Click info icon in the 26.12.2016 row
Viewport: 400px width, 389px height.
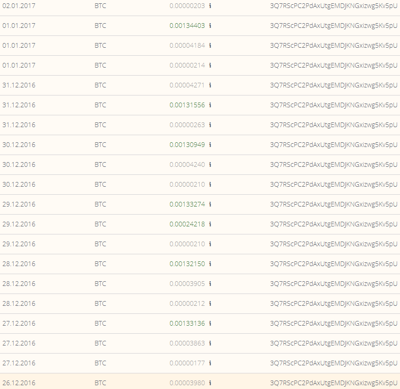tap(210, 383)
